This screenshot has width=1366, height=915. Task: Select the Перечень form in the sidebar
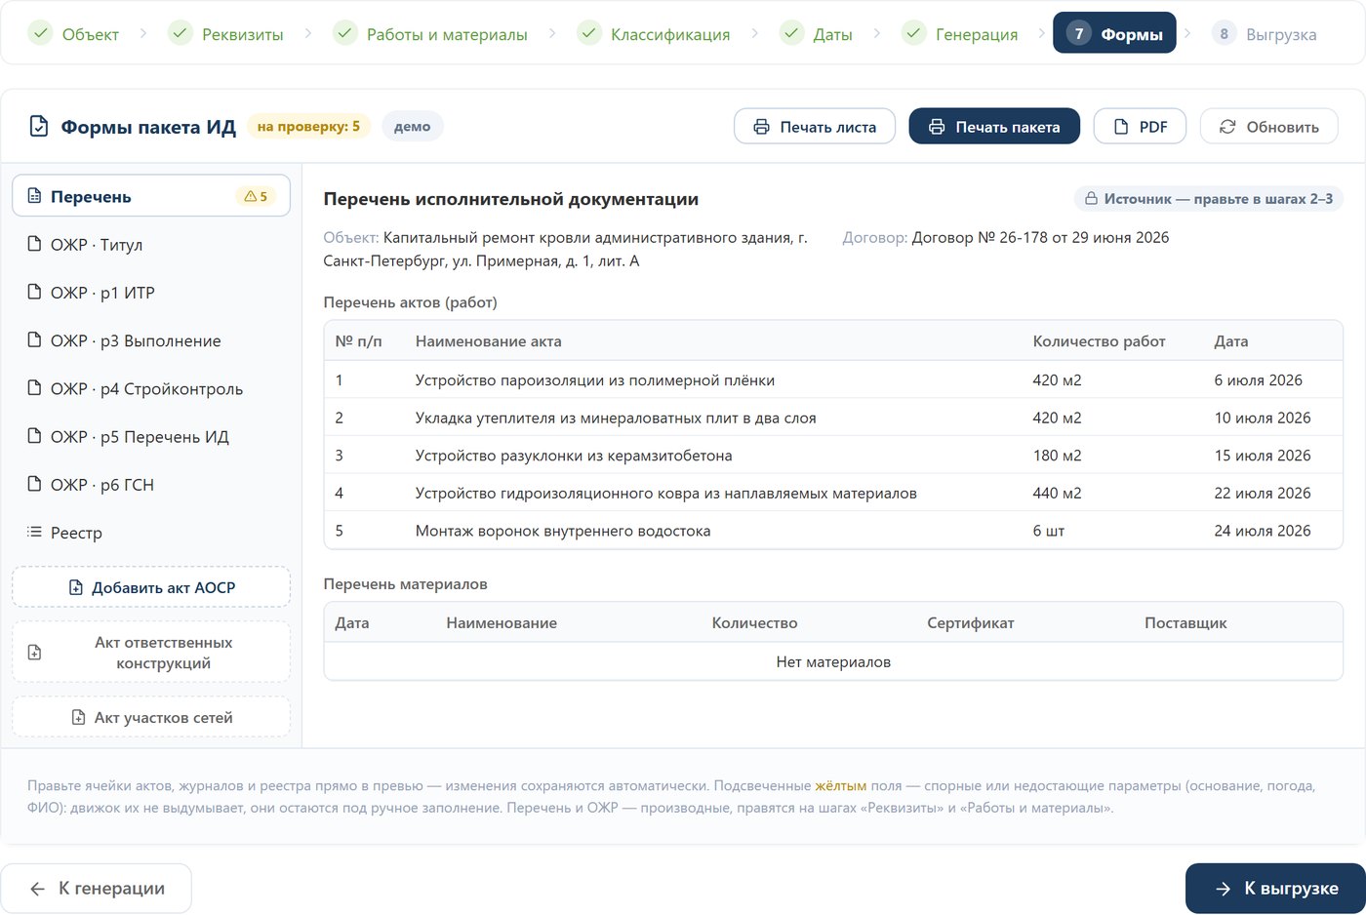coord(151,196)
